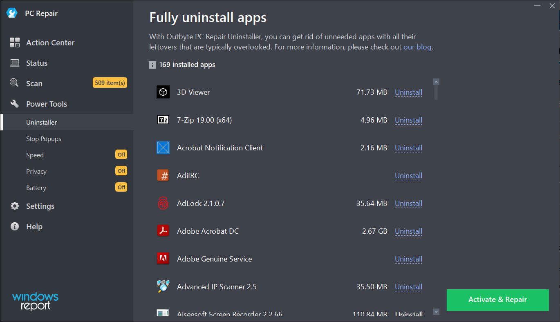Select the 3D Viewer app name

pyautogui.click(x=193, y=92)
